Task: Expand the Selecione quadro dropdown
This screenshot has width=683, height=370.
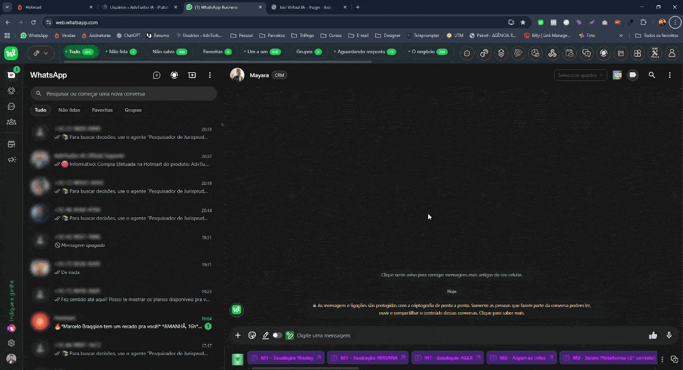Action: [580, 75]
